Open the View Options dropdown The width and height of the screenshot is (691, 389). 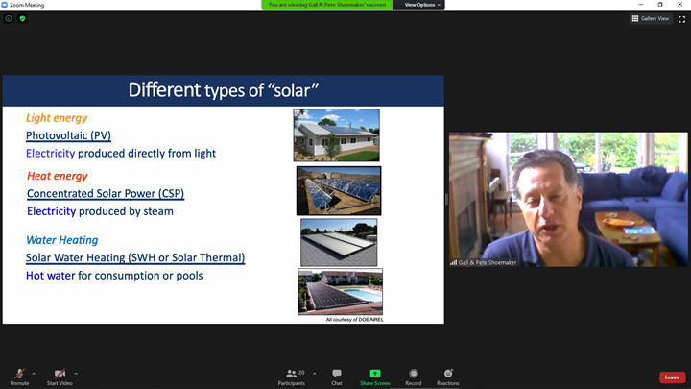point(422,5)
